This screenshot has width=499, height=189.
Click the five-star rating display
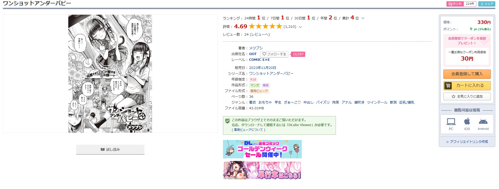(x=265, y=26)
